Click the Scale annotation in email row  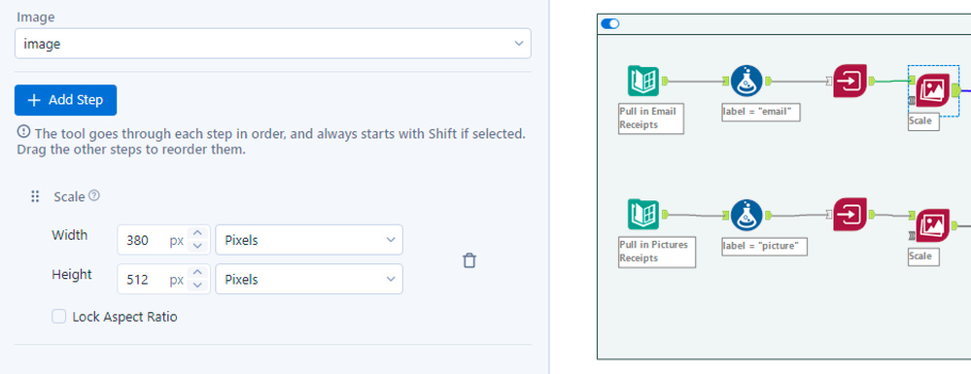(924, 121)
